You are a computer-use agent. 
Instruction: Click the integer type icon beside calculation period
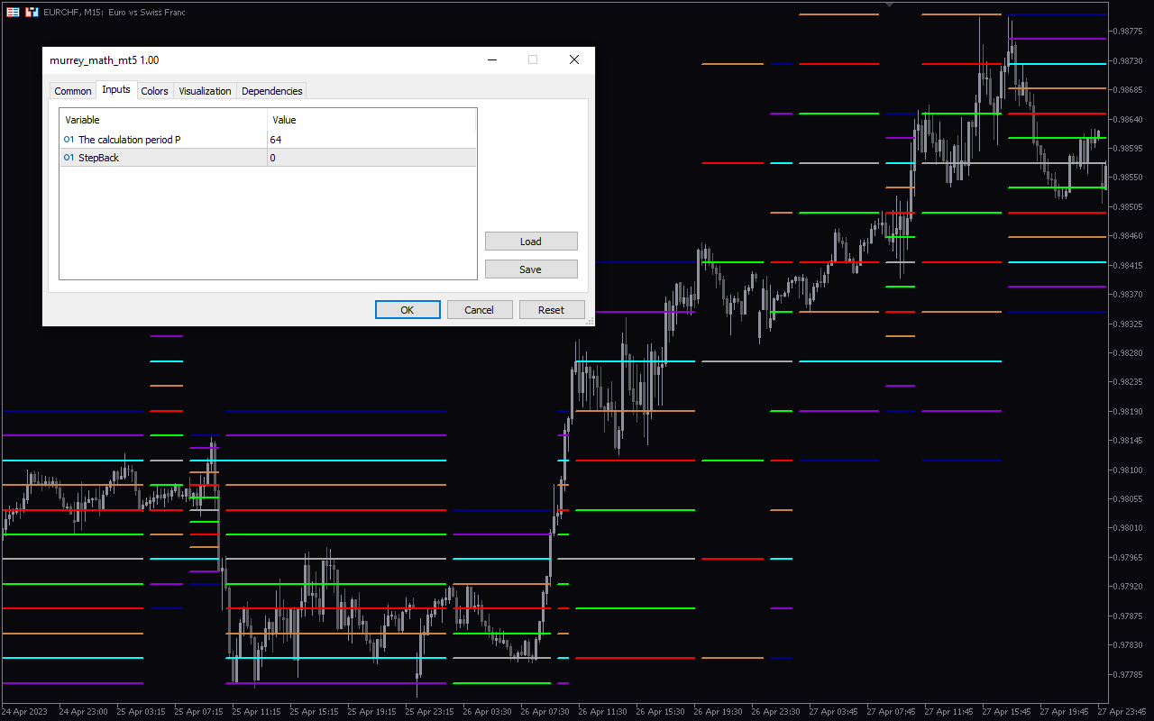69,140
